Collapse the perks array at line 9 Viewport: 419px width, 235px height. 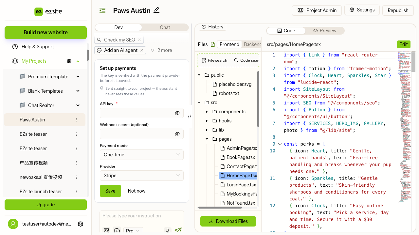click(280, 144)
